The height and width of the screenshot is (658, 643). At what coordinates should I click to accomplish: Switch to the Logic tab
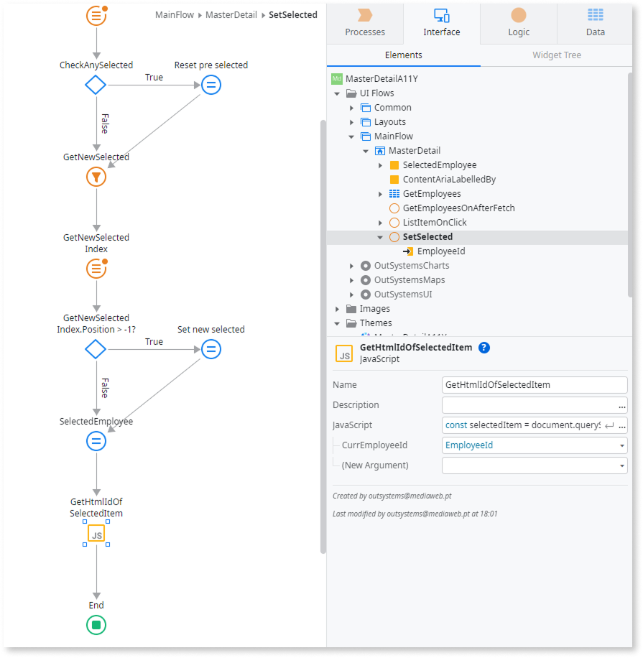[519, 24]
